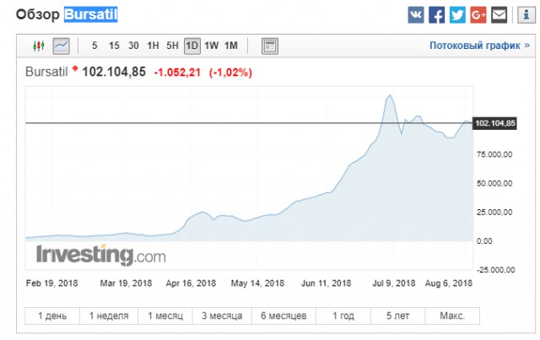Click the -25.000,00 axis value

495,270
